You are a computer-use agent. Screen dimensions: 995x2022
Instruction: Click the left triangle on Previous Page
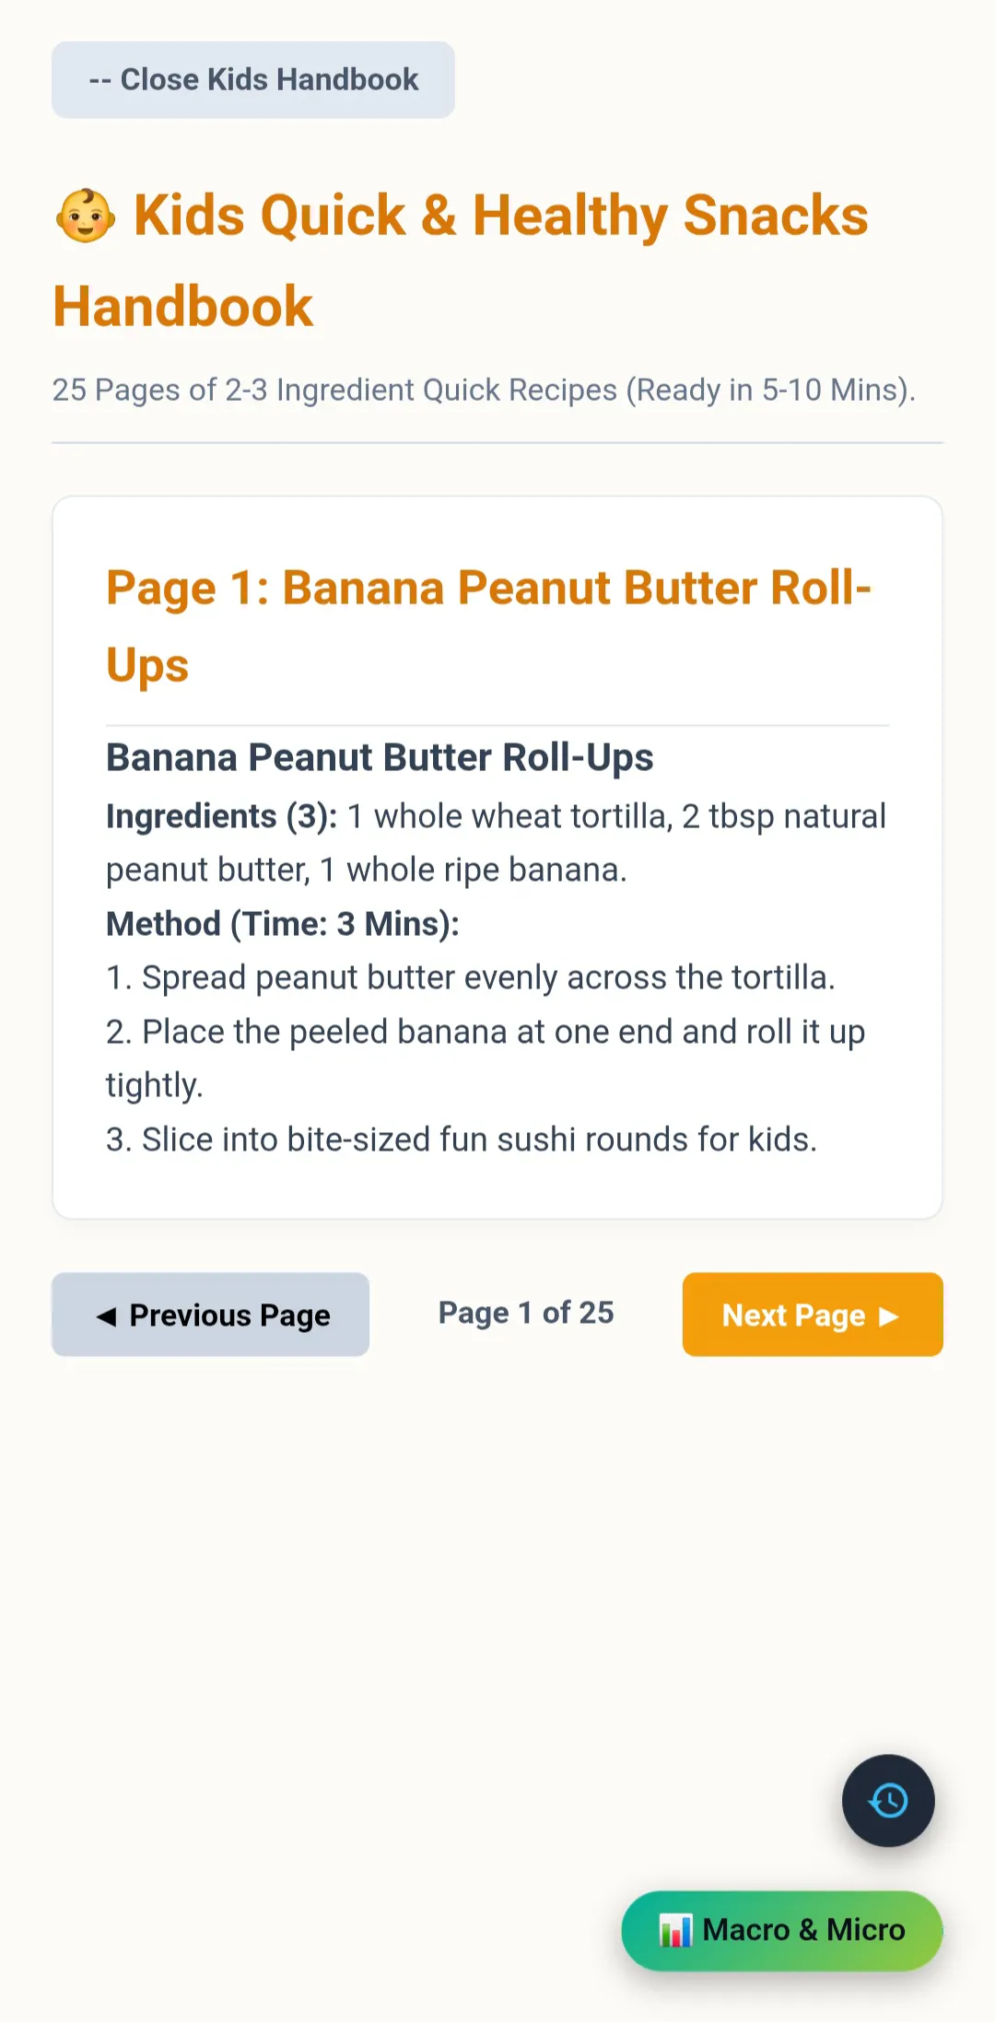(x=107, y=1315)
